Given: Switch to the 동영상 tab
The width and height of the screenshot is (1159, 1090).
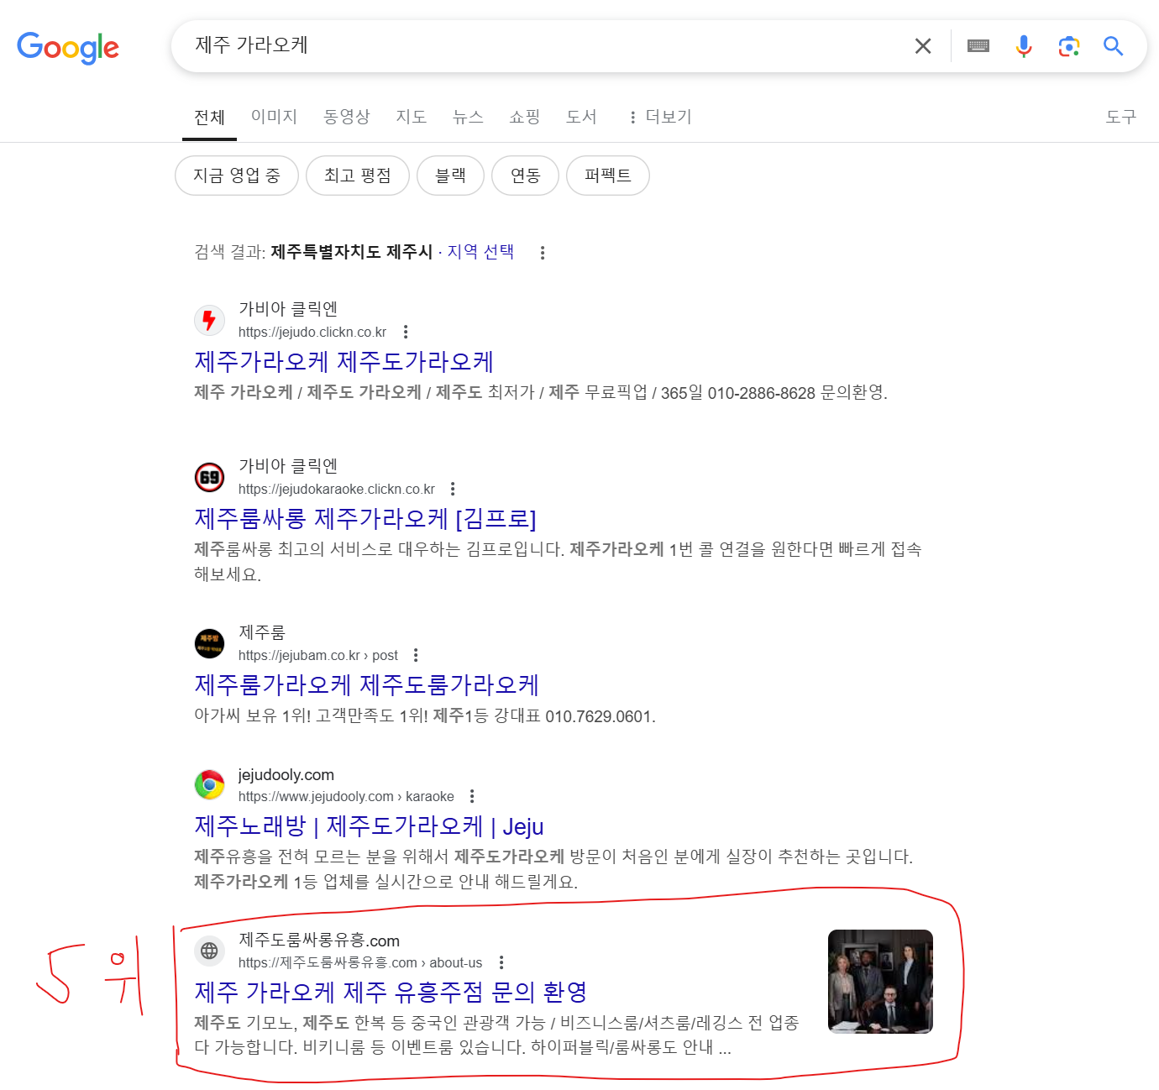Looking at the screenshot, I should [347, 117].
